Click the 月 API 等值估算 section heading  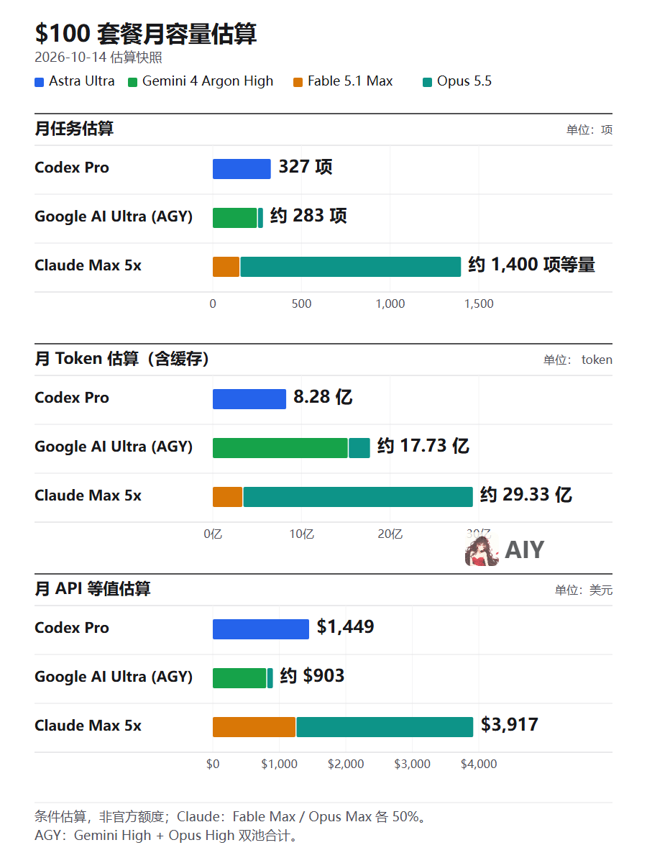coord(93,589)
